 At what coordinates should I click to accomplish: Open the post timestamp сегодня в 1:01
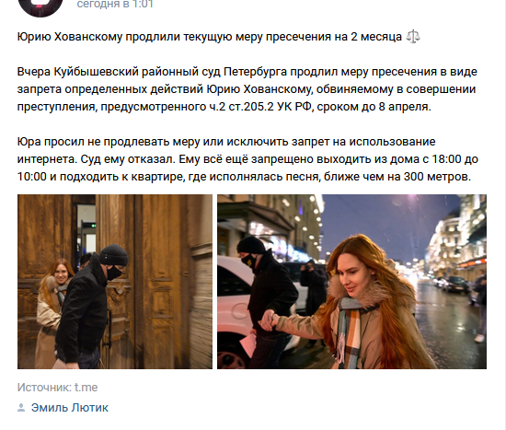115,5
